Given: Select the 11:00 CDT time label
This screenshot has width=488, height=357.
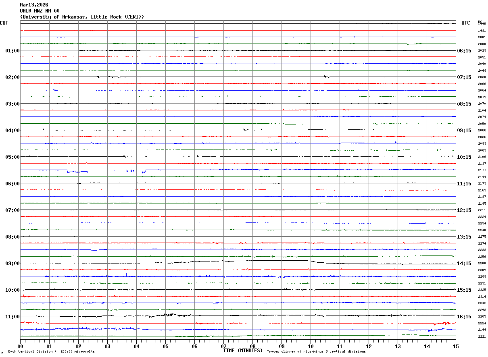Looking at the screenshot, I should pos(13,317).
